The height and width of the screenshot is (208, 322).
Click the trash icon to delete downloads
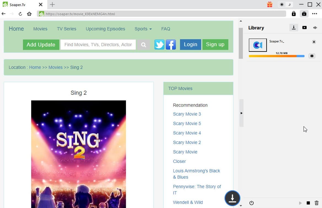coord(316,203)
